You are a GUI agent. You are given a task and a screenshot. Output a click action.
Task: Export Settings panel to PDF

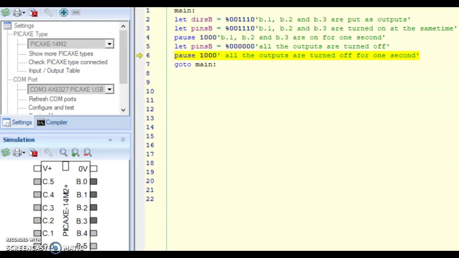34,13
